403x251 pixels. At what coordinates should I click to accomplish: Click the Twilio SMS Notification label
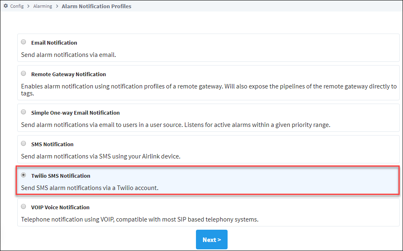point(61,176)
